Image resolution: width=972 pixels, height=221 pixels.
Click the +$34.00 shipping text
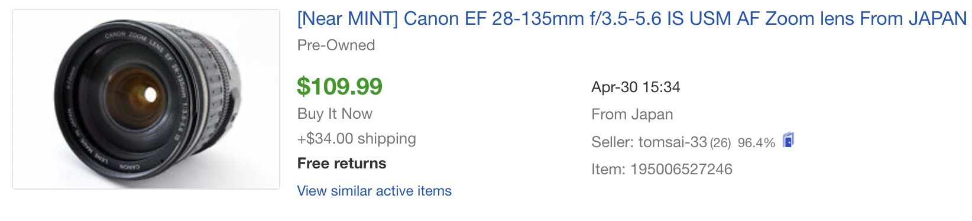(x=357, y=139)
